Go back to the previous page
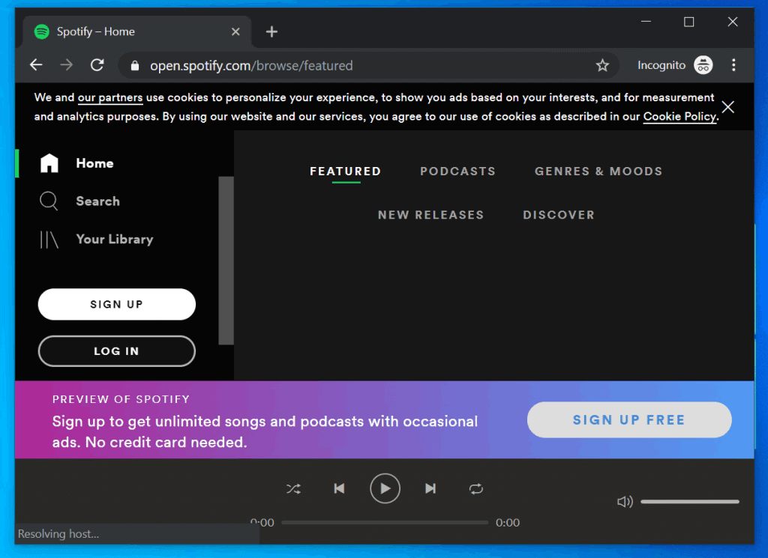Screen dimensions: 768x558 point(36,65)
